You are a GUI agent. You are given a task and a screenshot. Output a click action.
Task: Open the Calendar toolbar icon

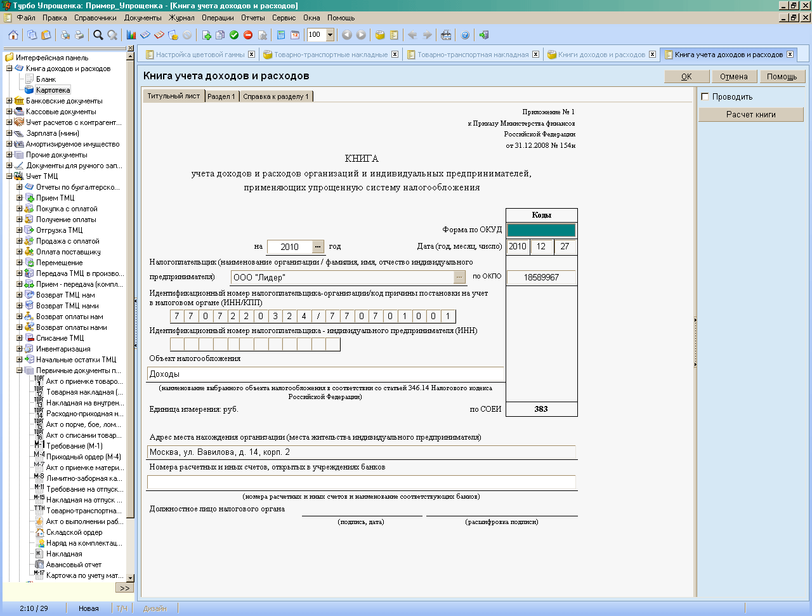pos(295,35)
